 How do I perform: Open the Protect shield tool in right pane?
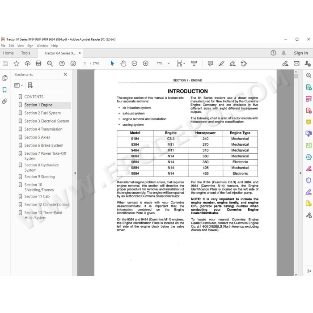click(x=309, y=180)
